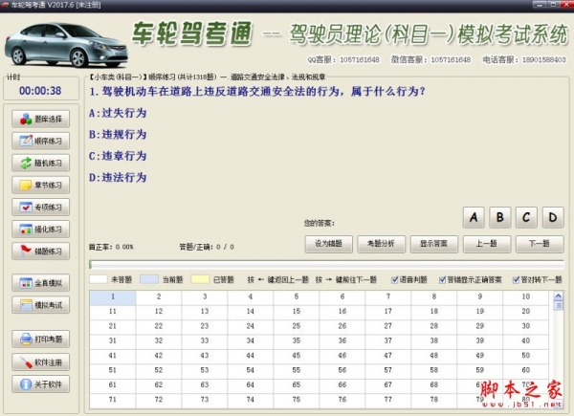Click option text B:违规行为
The image size is (574, 416).
(118, 135)
